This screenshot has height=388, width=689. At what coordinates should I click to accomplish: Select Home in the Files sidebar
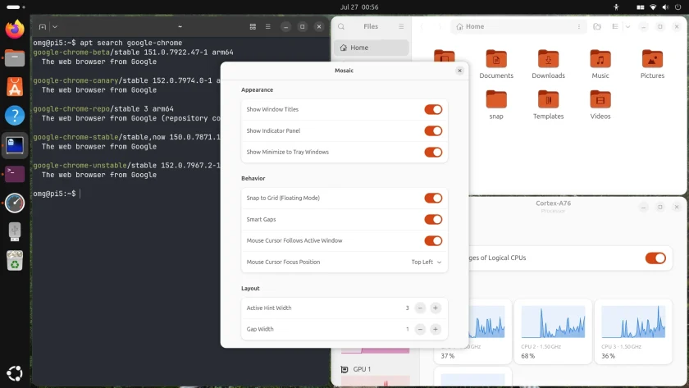(x=372, y=48)
